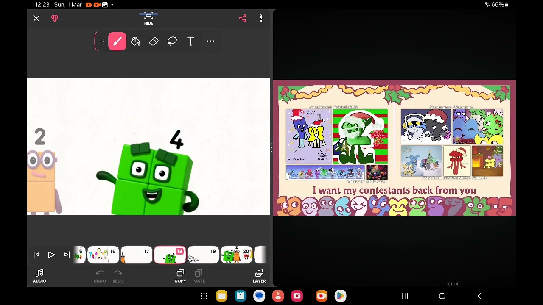The width and height of the screenshot is (543, 305).
Task: Open My Files from the taskbar
Action: click(221, 296)
